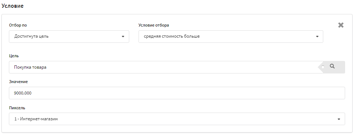Open the средняя стоимость больше selector
The width and height of the screenshot is (354, 134).
click(231, 37)
